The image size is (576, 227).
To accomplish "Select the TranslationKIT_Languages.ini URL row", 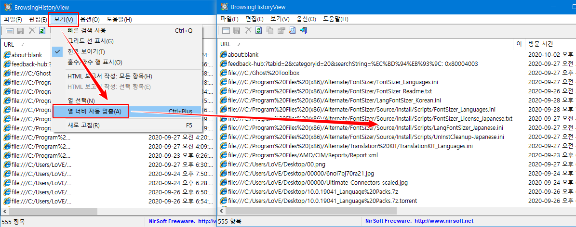I will [350, 146].
